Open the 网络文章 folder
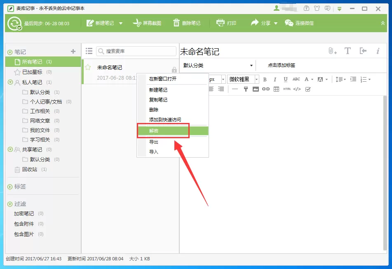The height and width of the screenshot is (269, 392). [x=41, y=120]
